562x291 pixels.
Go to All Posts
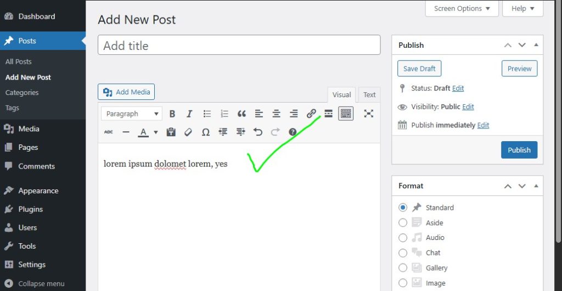tap(18, 61)
